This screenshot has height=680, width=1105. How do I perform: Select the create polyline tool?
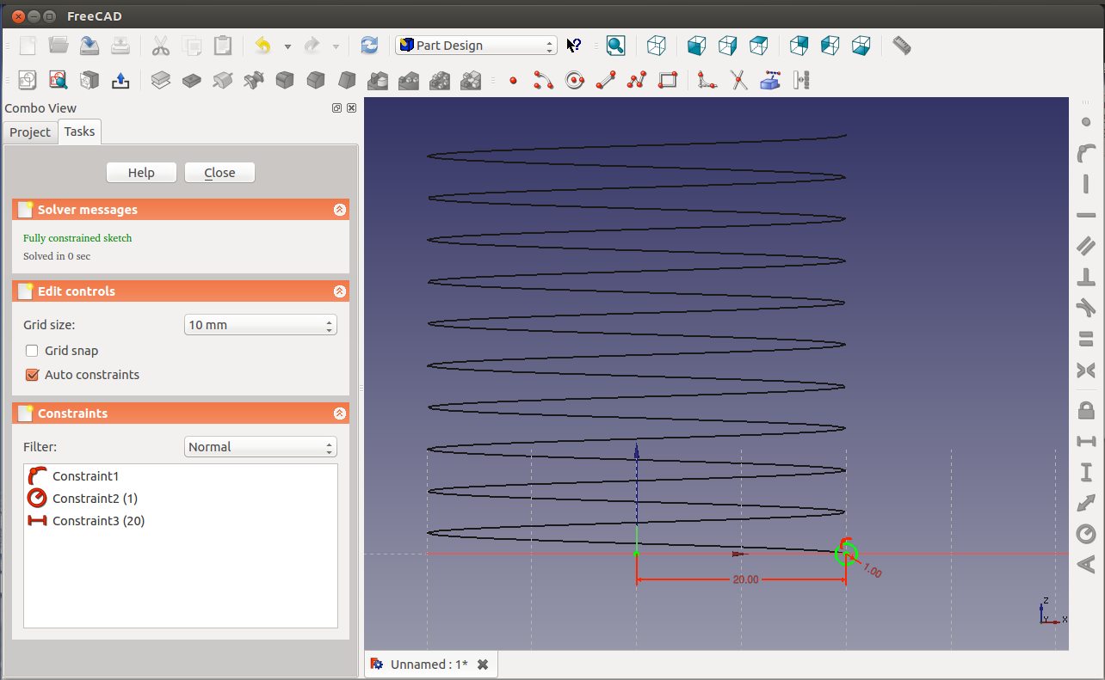(x=637, y=81)
